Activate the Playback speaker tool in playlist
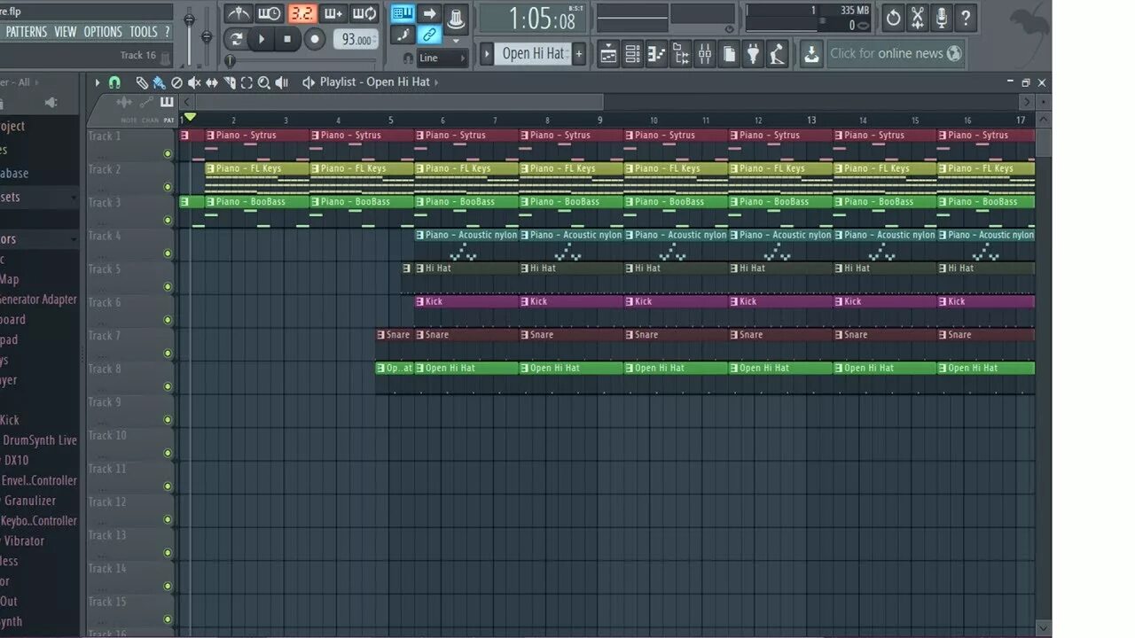The width and height of the screenshot is (1135, 638). pyautogui.click(x=282, y=82)
